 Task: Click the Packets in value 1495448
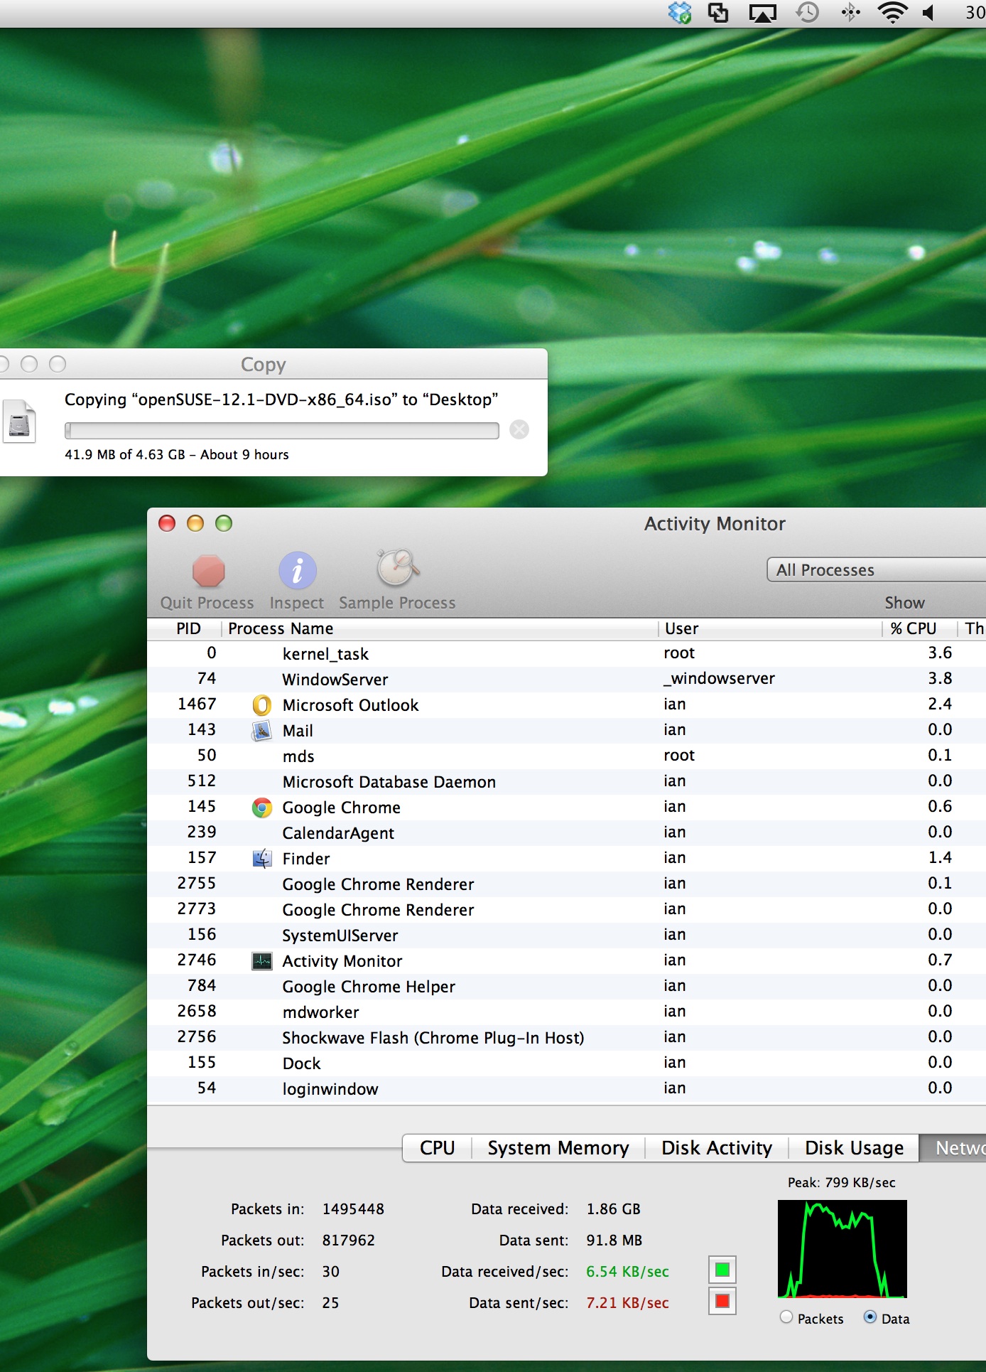click(x=353, y=1209)
